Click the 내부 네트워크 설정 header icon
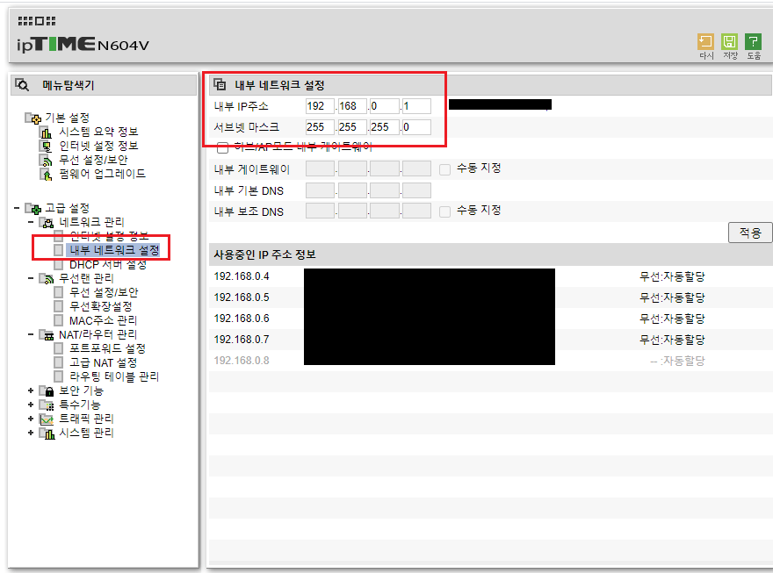The width and height of the screenshot is (773, 573). (220, 84)
